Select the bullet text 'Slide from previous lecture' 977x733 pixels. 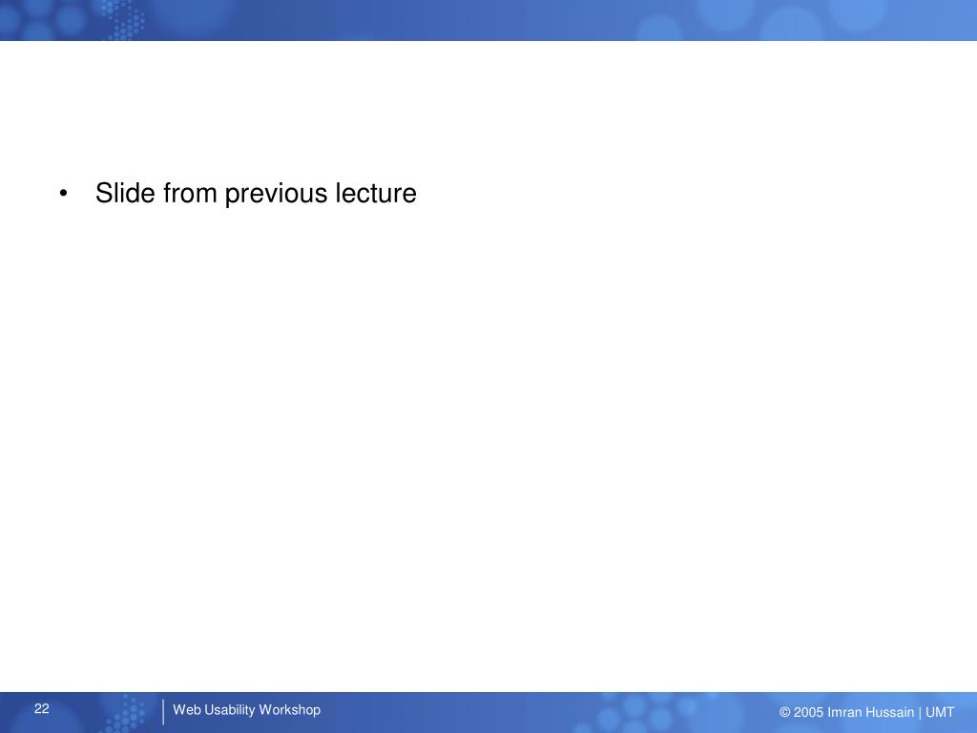click(x=256, y=194)
